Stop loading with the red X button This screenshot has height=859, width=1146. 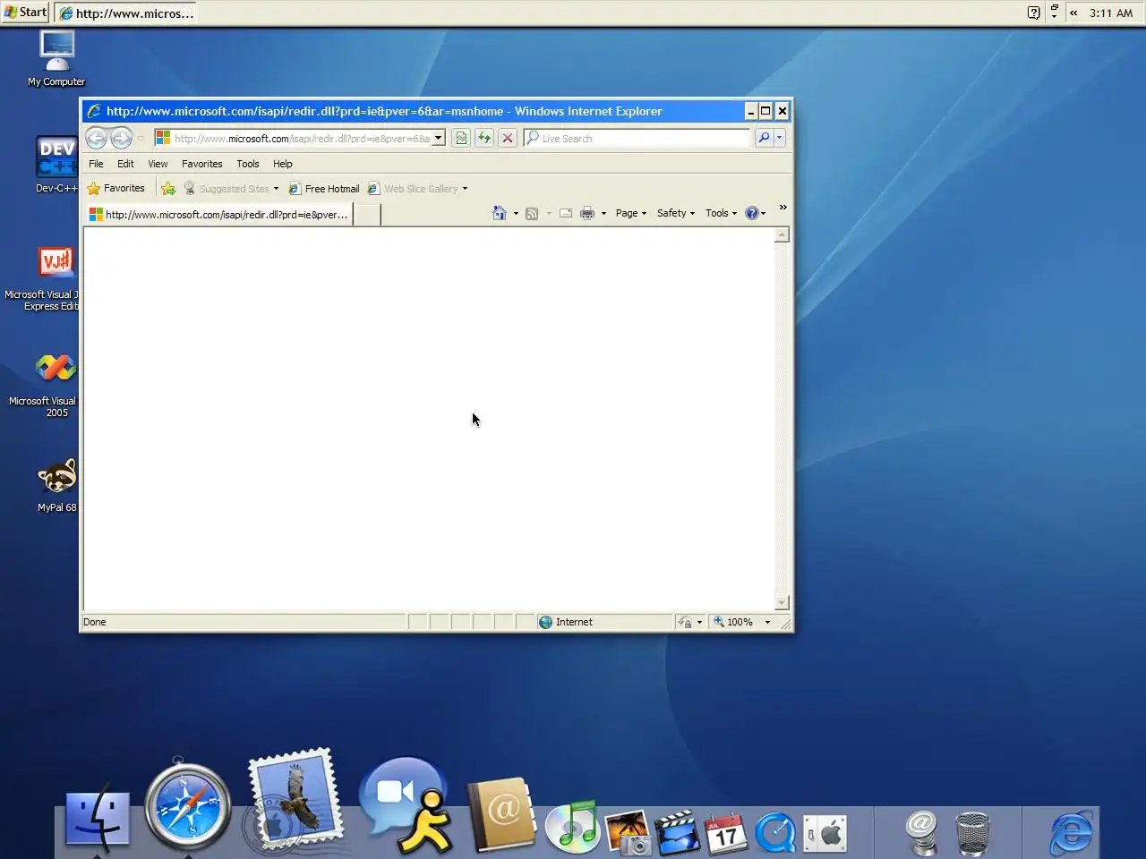point(507,138)
